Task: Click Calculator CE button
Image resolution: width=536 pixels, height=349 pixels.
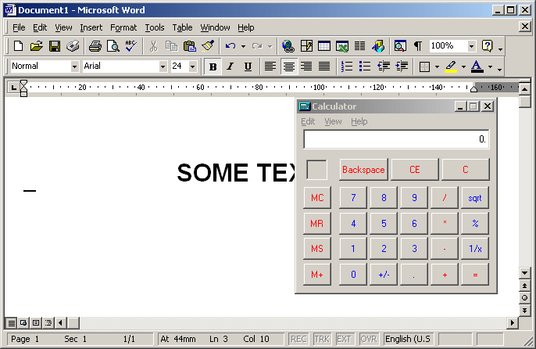Action: click(415, 170)
